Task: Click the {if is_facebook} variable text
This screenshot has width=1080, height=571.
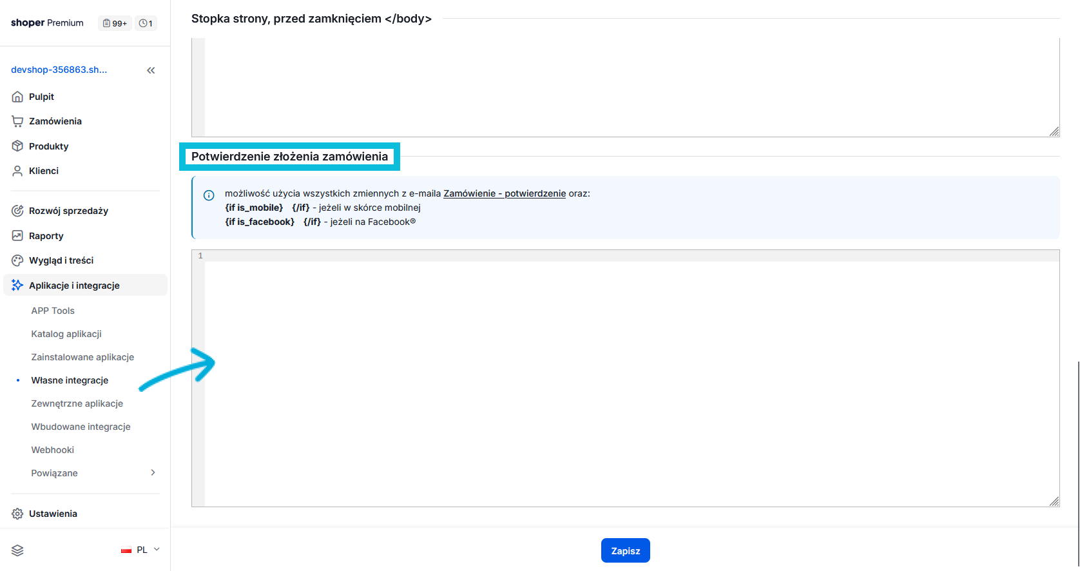Action: pyautogui.click(x=260, y=222)
